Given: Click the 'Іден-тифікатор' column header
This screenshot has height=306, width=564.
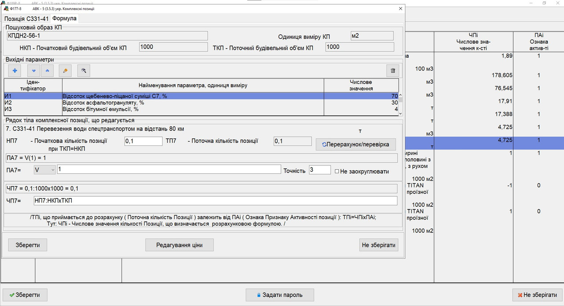Looking at the screenshot, I should click(x=33, y=86).
